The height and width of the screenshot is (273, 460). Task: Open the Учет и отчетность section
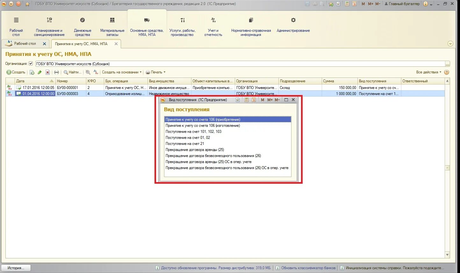213,27
